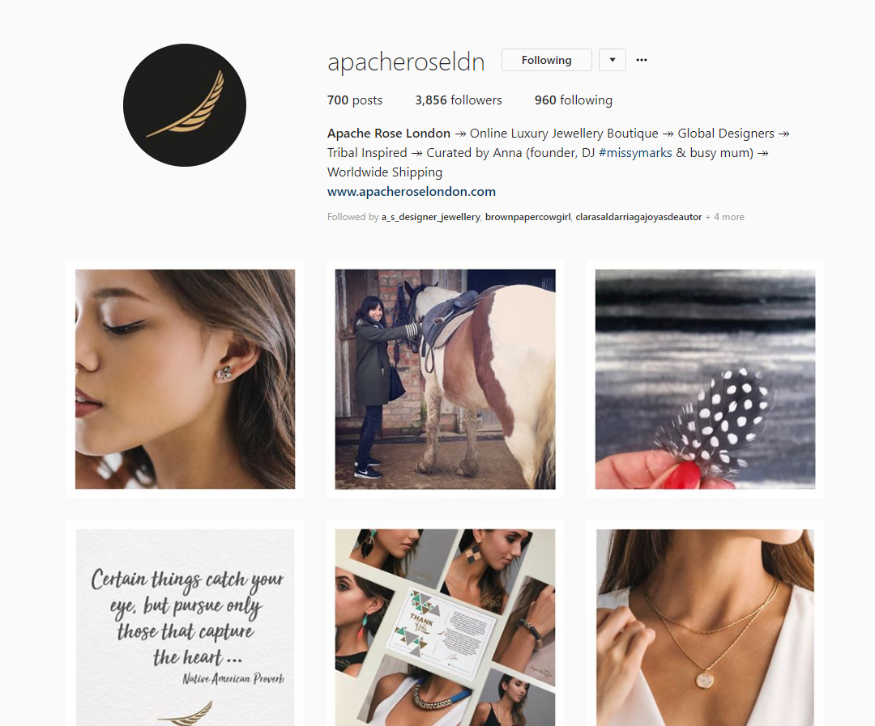
Task: Open the spotted feather post
Action: 706,379
